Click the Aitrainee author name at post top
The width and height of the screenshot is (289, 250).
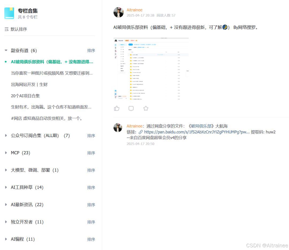click(x=134, y=10)
